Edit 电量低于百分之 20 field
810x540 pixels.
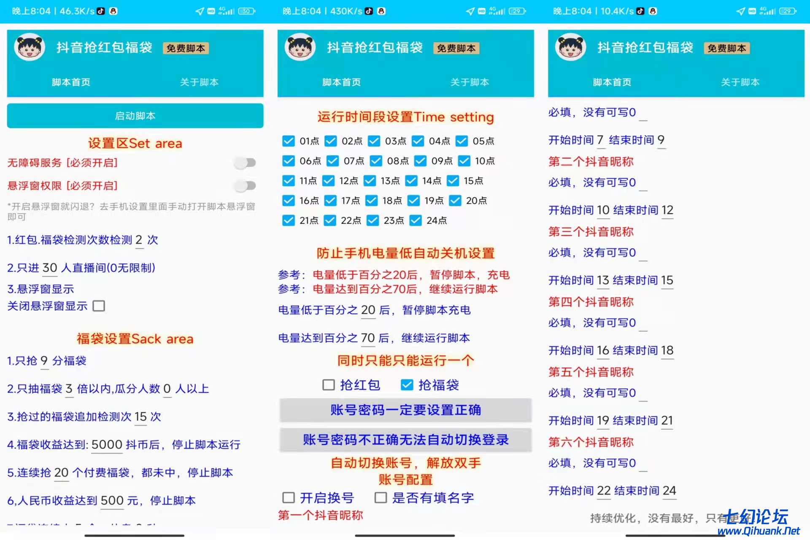point(368,310)
